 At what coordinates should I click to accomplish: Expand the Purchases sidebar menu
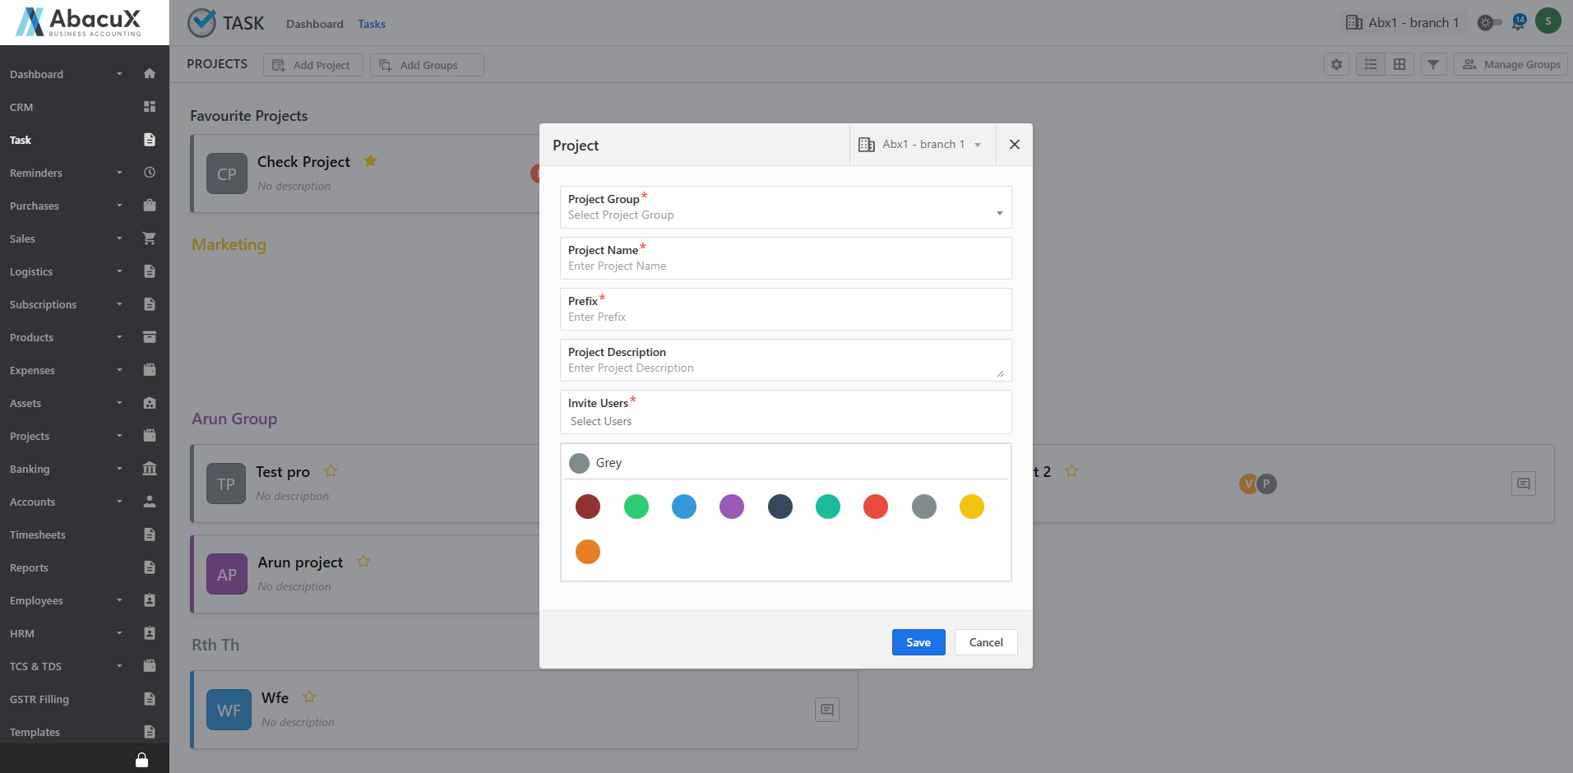66,206
